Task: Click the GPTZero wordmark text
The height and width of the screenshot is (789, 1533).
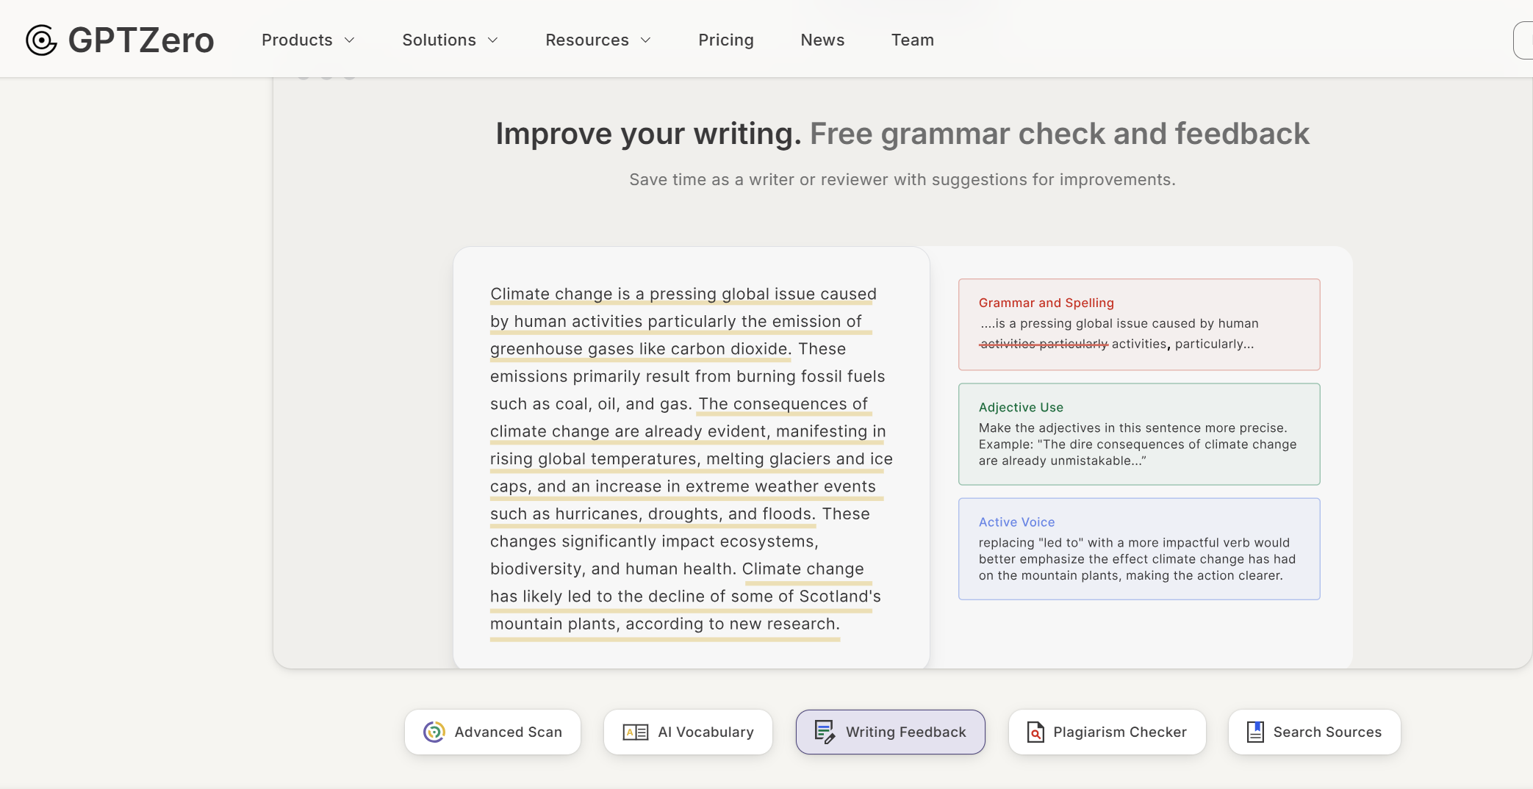Action: pos(141,40)
